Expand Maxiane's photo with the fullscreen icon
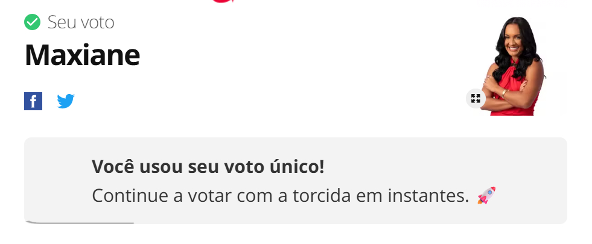592x244 pixels. click(476, 98)
